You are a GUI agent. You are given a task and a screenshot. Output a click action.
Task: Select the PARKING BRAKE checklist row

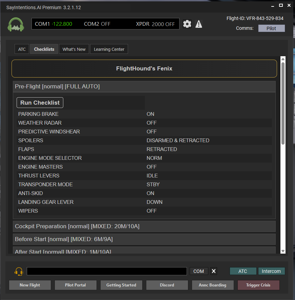pyautogui.click(x=144, y=114)
